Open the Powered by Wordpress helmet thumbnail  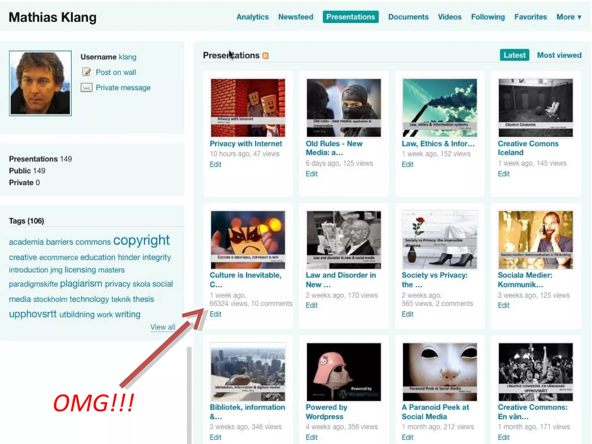coord(343,372)
